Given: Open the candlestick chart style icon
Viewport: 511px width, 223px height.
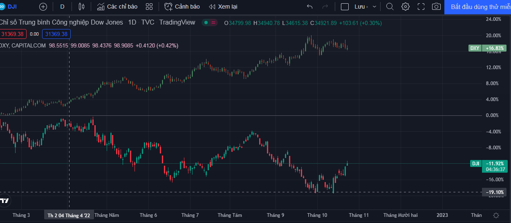Looking at the screenshot, I should point(81,7).
